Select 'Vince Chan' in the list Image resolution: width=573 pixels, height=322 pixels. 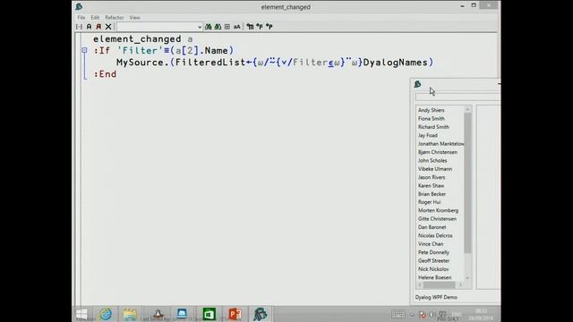431,244
